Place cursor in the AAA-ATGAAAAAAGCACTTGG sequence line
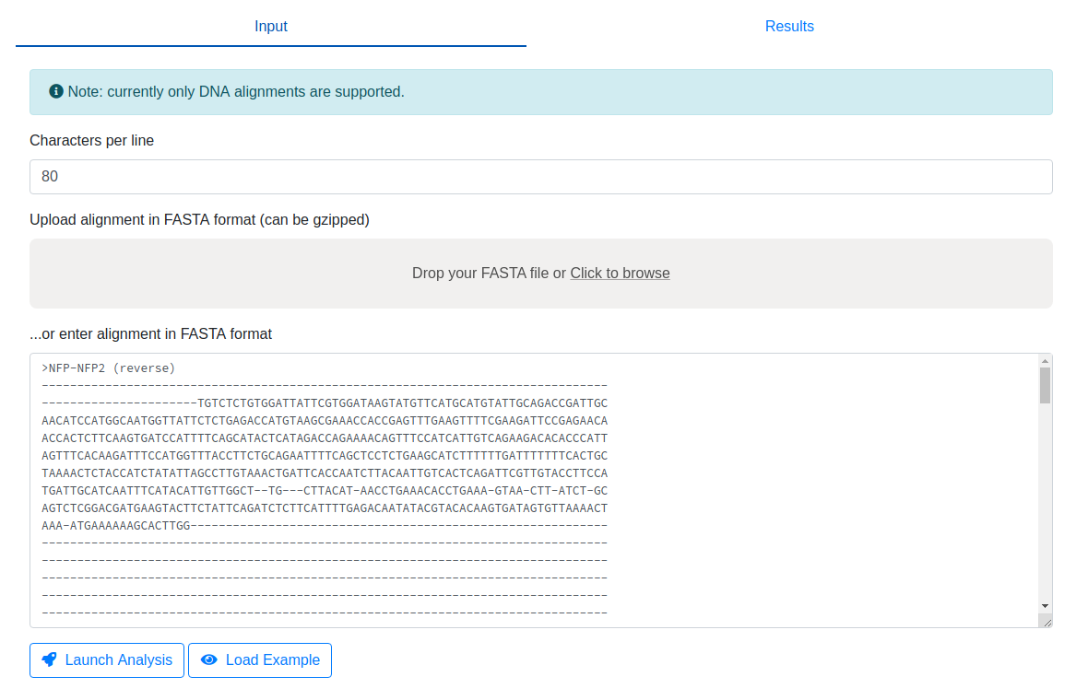 pyautogui.click(x=116, y=526)
